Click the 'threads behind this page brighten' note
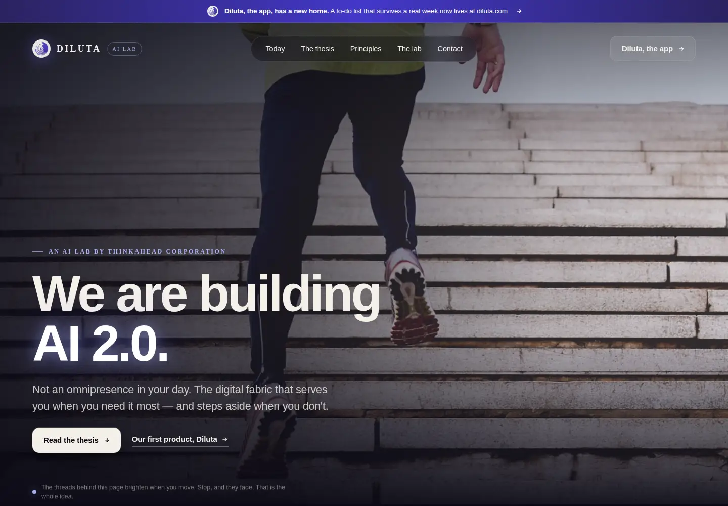 pyautogui.click(x=163, y=492)
